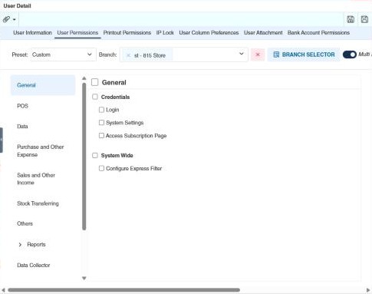The height and width of the screenshot is (294, 372).
Task: Expand the Reports chevron
Action: (x=20, y=245)
